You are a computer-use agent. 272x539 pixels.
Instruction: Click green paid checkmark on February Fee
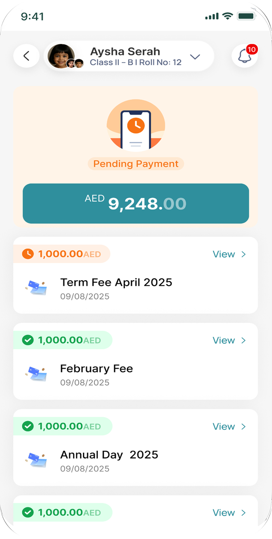point(28,340)
